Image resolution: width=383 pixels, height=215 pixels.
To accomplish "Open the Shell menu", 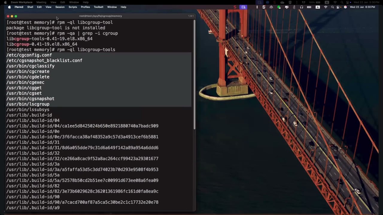I will point(30,7).
